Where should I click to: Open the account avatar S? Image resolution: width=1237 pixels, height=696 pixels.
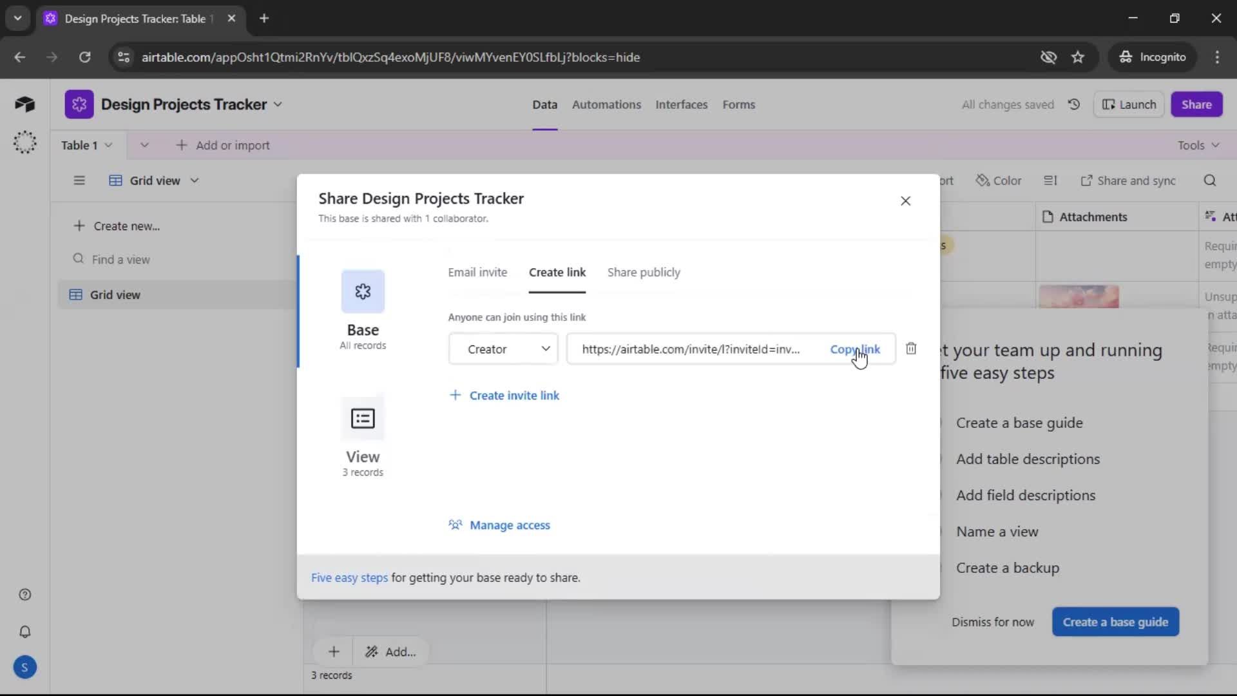click(x=24, y=668)
